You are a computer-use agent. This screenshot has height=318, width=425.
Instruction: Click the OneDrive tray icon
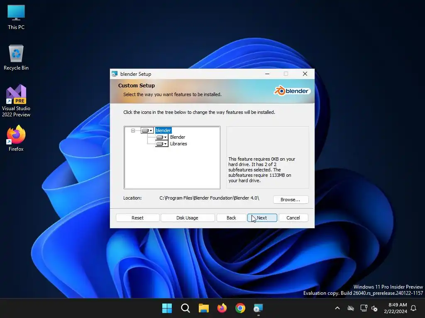click(351, 308)
